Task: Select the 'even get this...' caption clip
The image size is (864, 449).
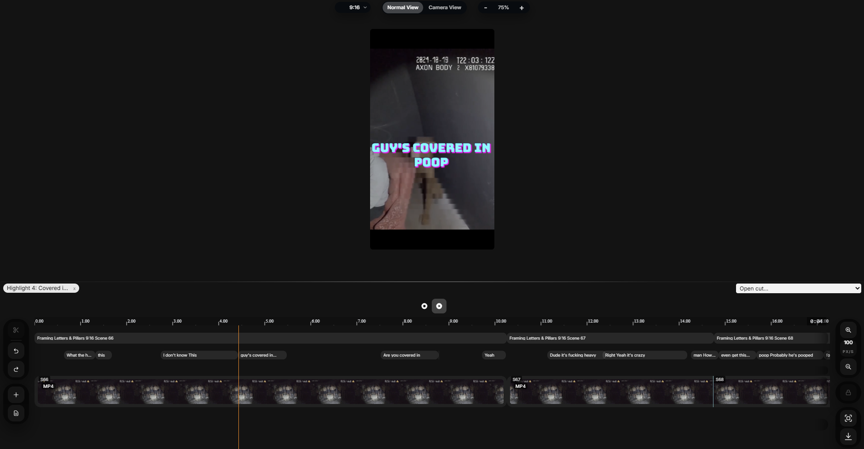Action: [x=737, y=355]
